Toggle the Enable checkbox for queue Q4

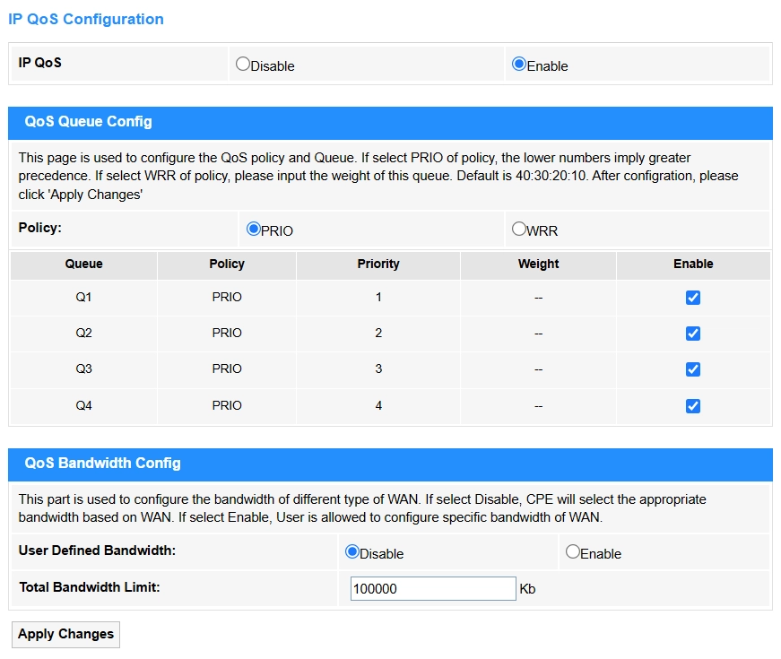692,406
